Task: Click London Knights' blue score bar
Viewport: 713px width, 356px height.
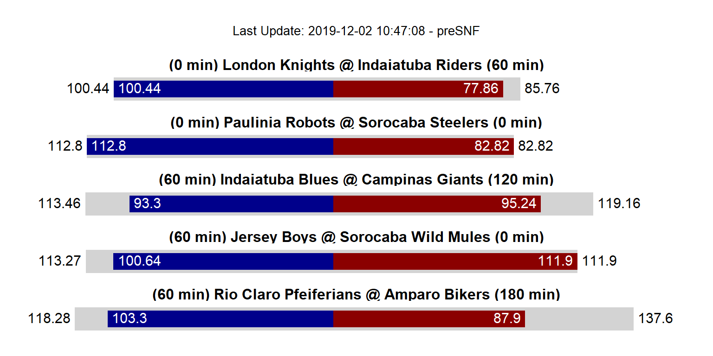Action: coord(223,89)
